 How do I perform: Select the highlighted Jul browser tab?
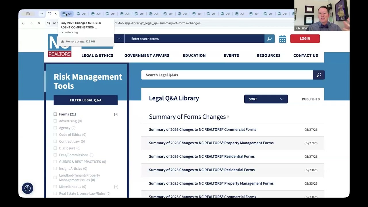click(x=67, y=14)
